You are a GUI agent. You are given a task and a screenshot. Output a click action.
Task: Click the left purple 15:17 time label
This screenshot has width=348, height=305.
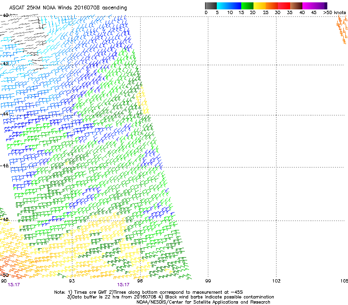(x=14, y=285)
